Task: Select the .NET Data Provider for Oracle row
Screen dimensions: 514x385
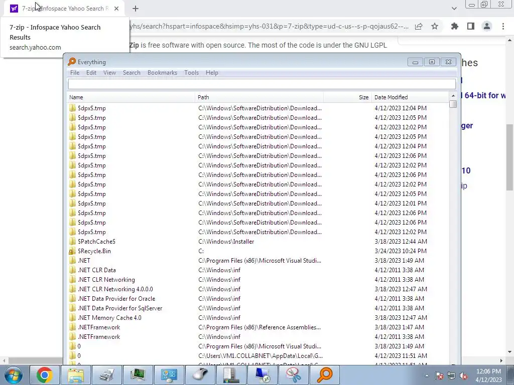Action: pyautogui.click(x=116, y=299)
